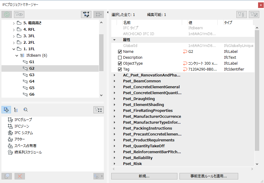
Task: Click the beam icon beside G1
Action: pos(25,62)
